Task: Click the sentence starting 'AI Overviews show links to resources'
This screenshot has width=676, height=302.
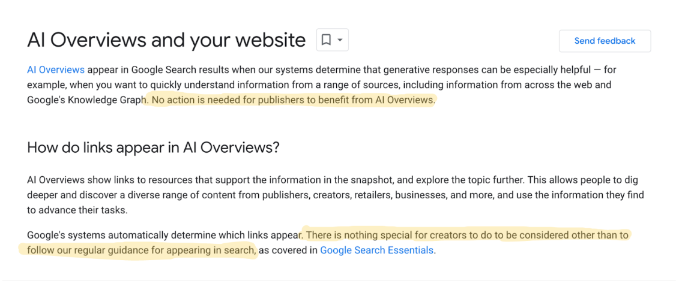Action: (x=276, y=179)
